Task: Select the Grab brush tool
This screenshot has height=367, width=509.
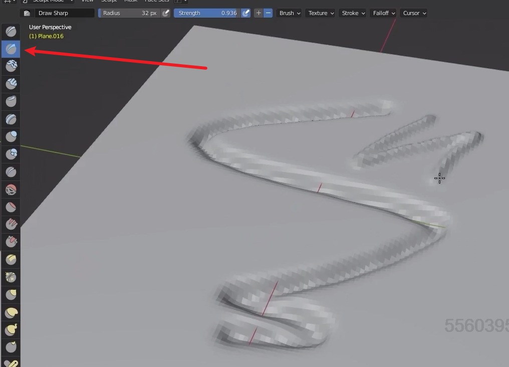Action: 11,295
